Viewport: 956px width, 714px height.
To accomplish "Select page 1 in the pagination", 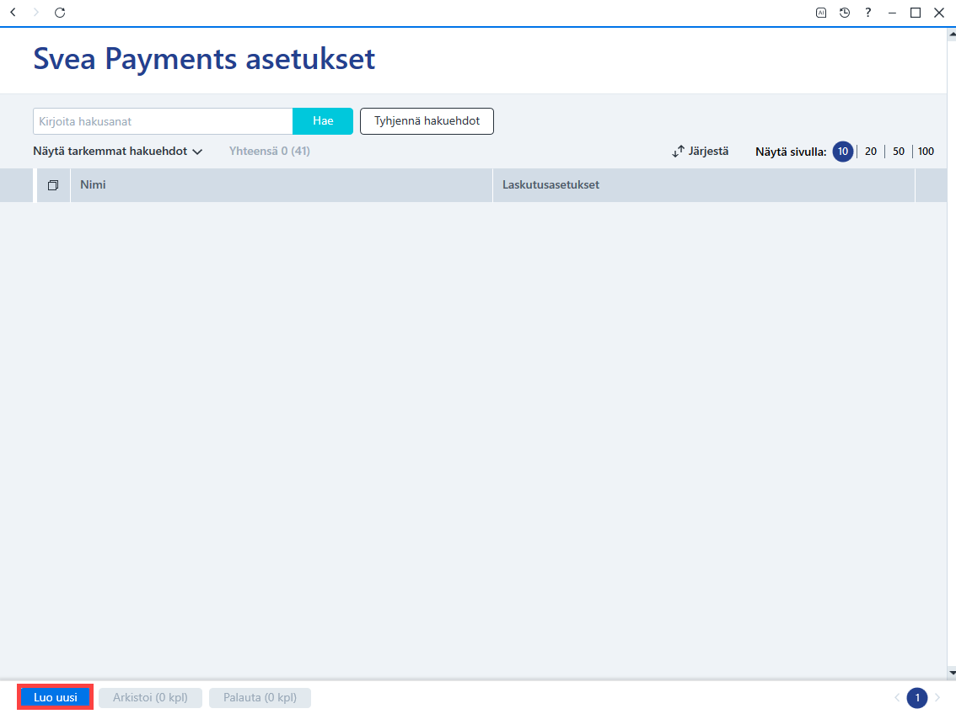I will tap(917, 697).
